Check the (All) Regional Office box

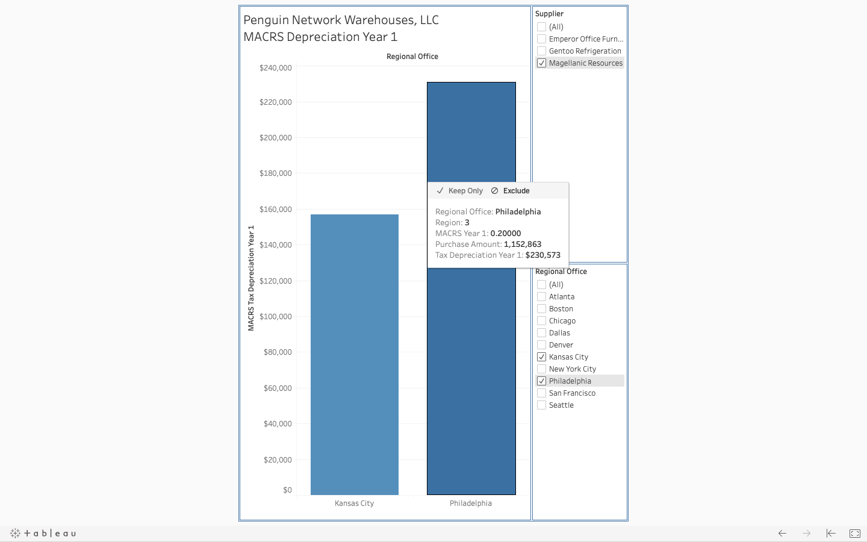(x=541, y=284)
